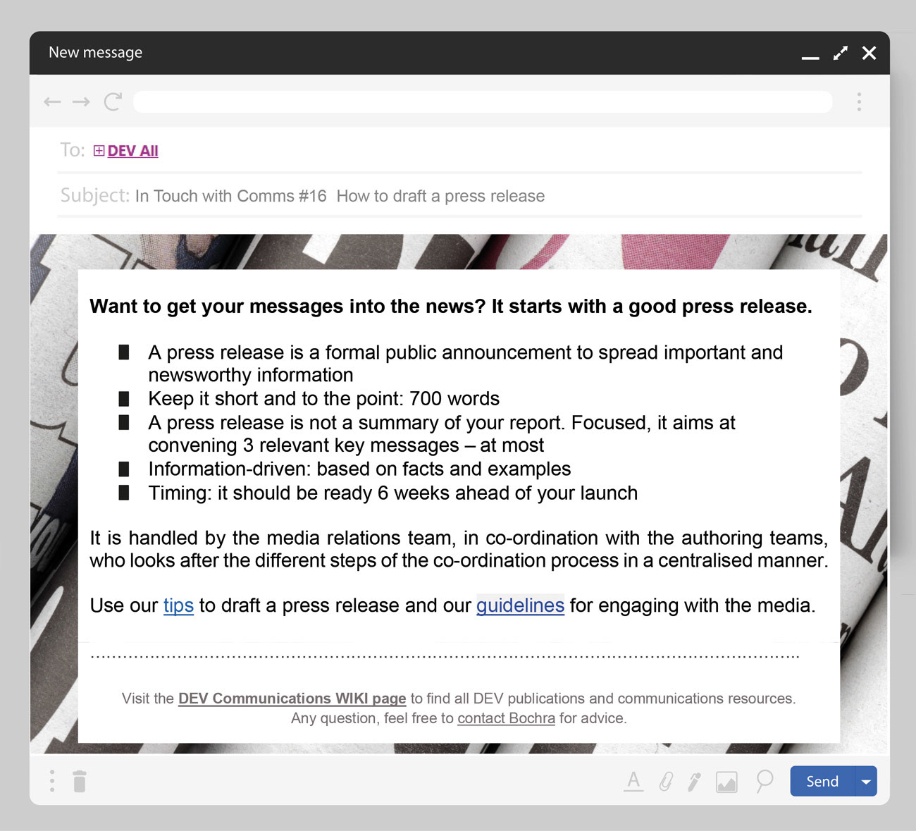Image resolution: width=916 pixels, height=831 pixels.
Task: Open the tips link for drafting
Action: pyautogui.click(x=178, y=605)
